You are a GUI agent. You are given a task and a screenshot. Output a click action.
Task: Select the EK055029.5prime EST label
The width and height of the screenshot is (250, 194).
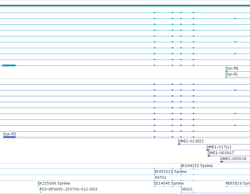click(x=170, y=172)
